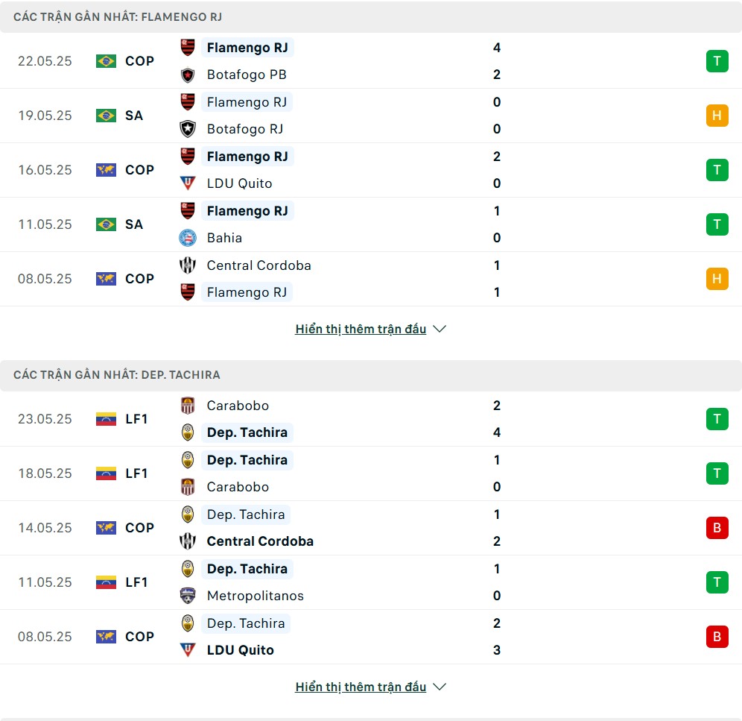Click the Botafogo PB team crest
The width and height of the screenshot is (742, 721).
pos(188,75)
